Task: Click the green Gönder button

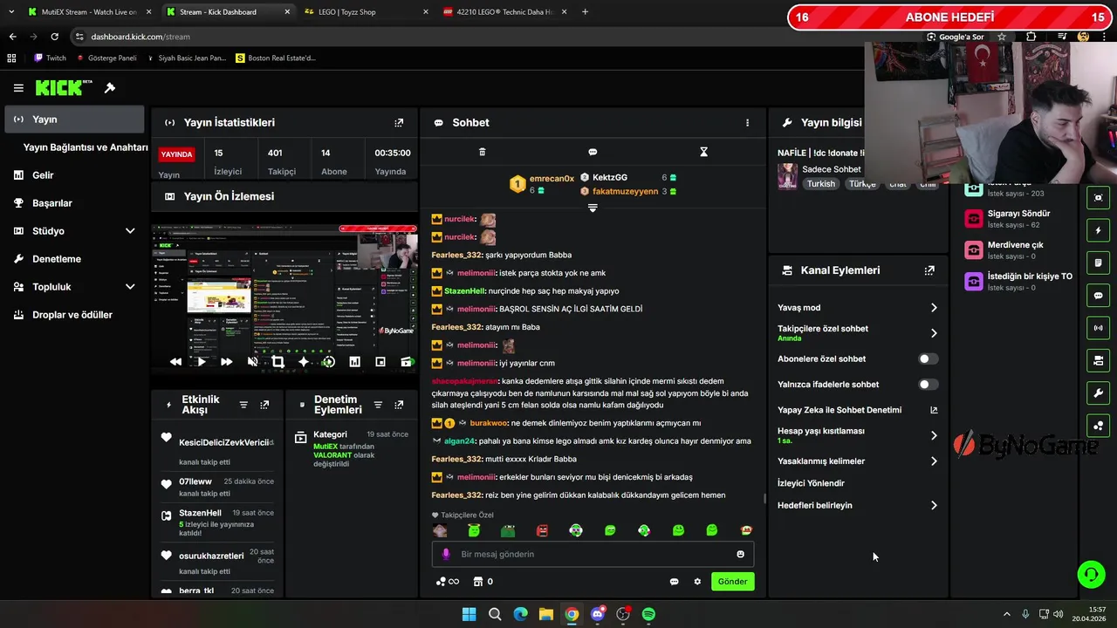Action: point(732,582)
